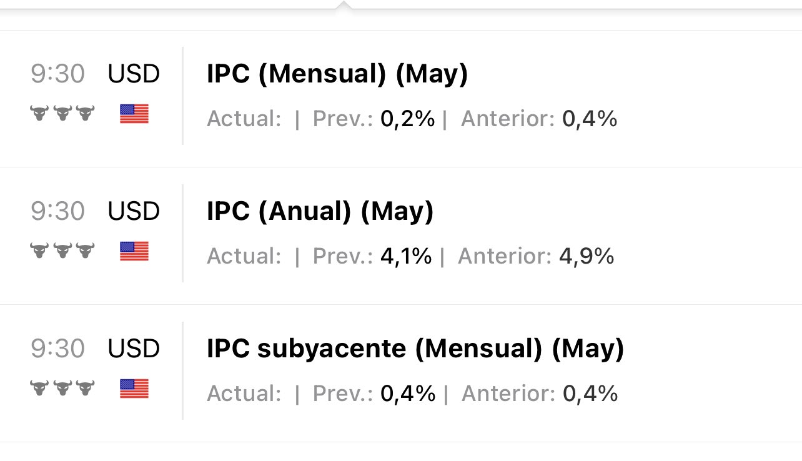Viewport: 802px width, 461px height.
Task: Click the 9:30 time in IPC (Mensual) row
Action: point(57,74)
